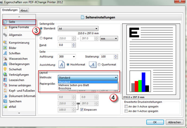Choose the Hochformat radio button
Screen dimensions: 187x128
68,65
